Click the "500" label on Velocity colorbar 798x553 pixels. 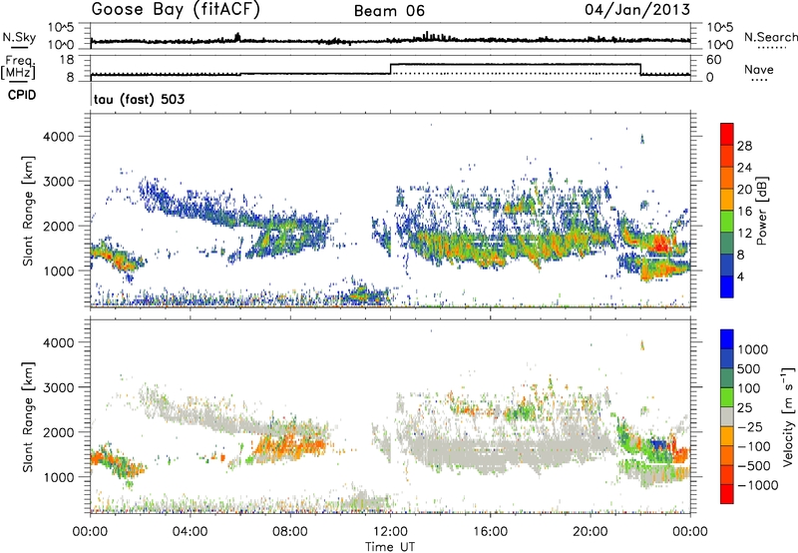point(749,368)
